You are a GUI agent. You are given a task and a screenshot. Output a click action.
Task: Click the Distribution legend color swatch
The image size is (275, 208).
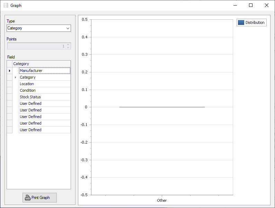click(x=241, y=22)
